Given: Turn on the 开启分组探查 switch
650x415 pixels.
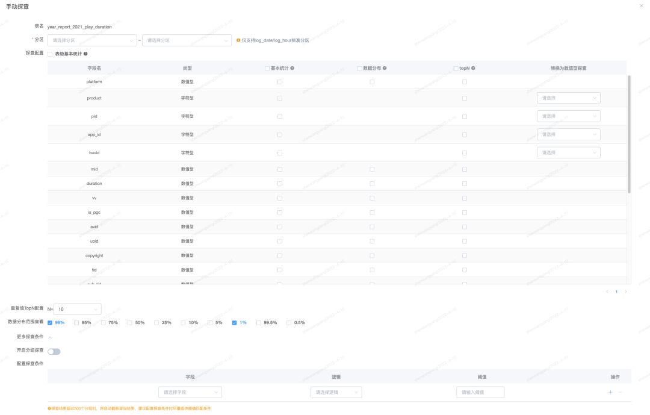Looking at the screenshot, I should point(54,351).
